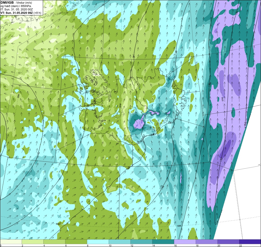The width and height of the screenshot is (261, 247).
Task: Click the "VT: Sun. 31.05.2020 08Z (+8 h)" line
Action: click(21, 13)
